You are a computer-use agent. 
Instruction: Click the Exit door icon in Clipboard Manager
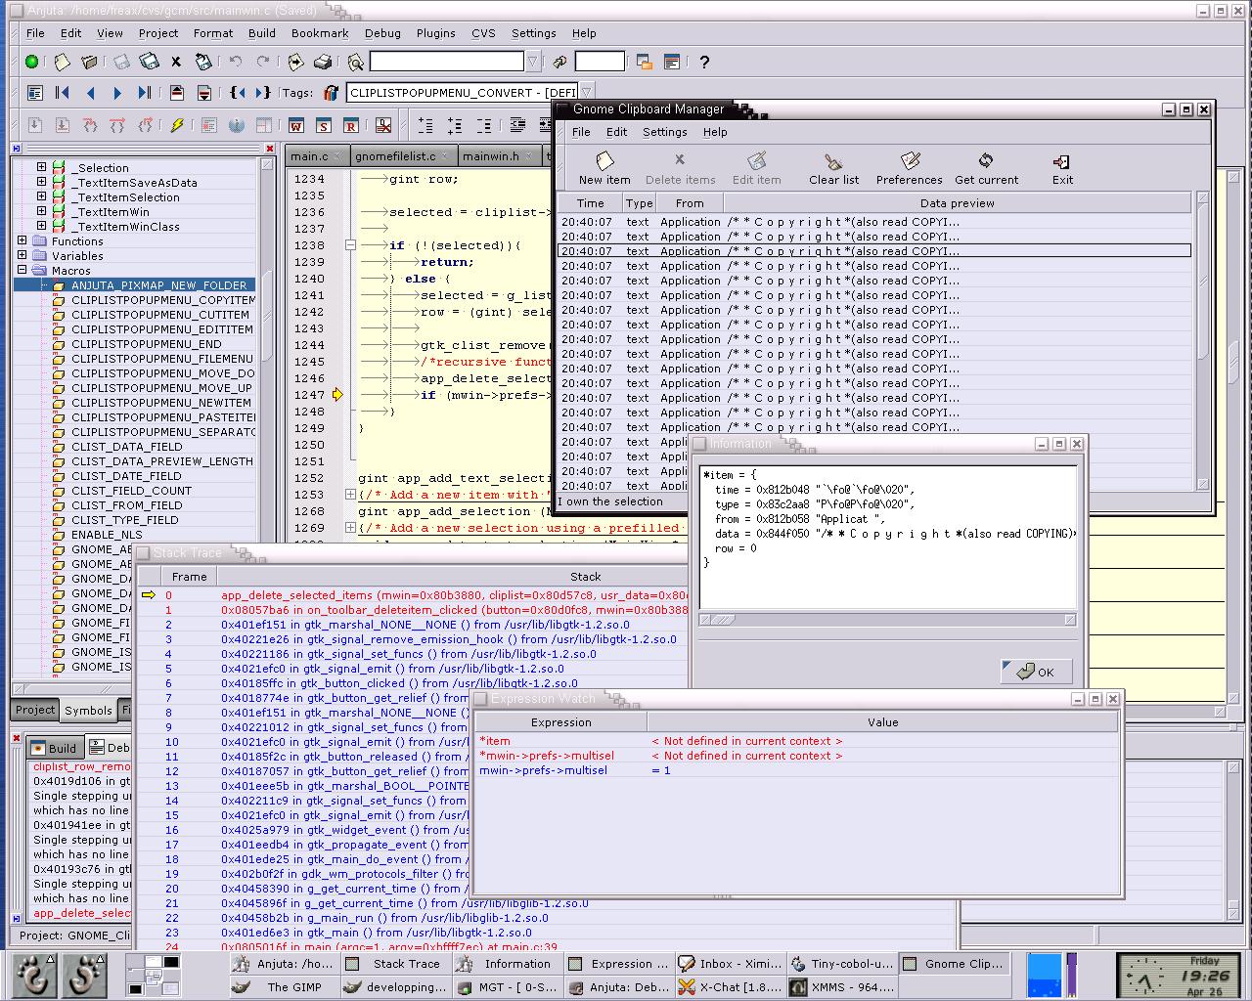pos(1061,166)
